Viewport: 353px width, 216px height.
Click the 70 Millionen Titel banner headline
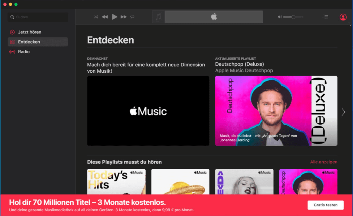(x=87, y=202)
